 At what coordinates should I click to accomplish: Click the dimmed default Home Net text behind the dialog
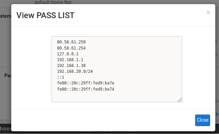pyautogui.click(x=54, y=2)
